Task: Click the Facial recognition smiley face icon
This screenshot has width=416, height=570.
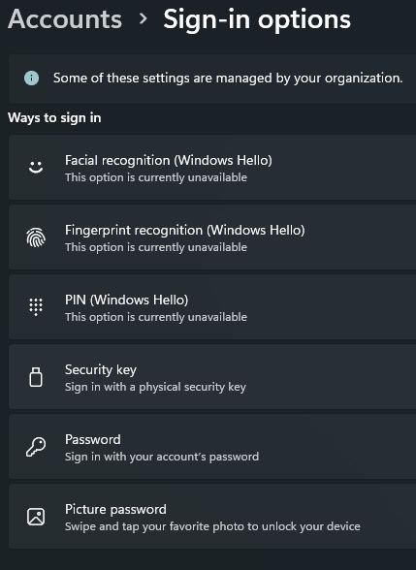Action: (36, 168)
